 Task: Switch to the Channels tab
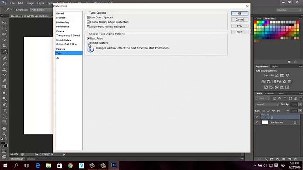(x=269, y=93)
